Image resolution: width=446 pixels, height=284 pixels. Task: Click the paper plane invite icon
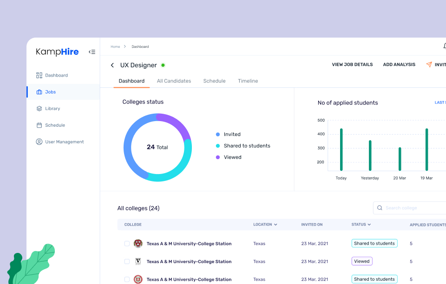[429, 65]
